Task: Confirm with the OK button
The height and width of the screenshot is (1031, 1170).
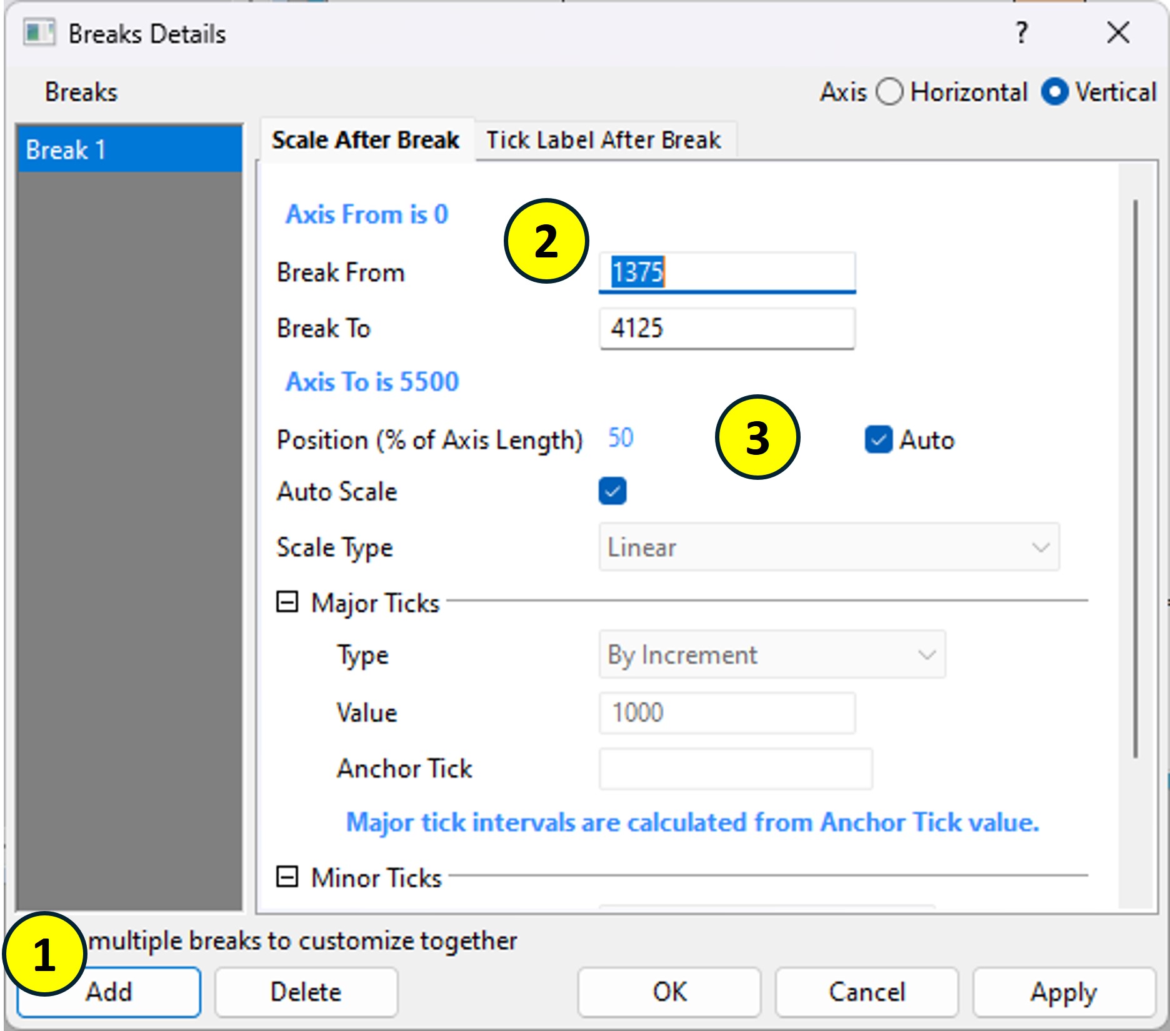Action: coord(669,992)
